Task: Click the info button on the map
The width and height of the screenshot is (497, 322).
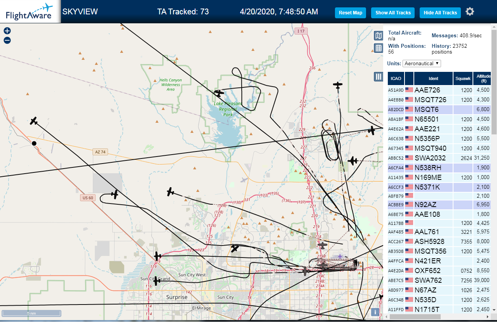Action: click(375, 312)
